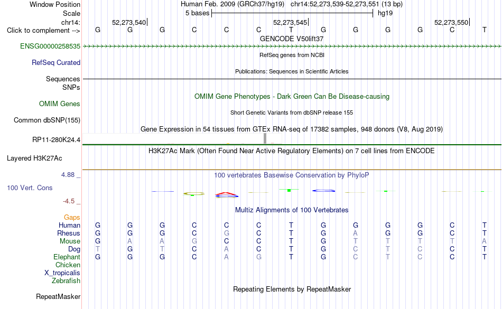Screen dimensions: 502x309
Task: Click the blue outlined PhyloP bar
Action: tap(324, 191)
